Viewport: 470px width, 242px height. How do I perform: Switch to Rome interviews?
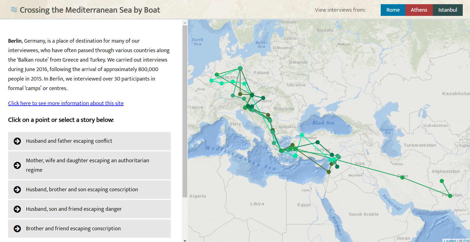click(393, 10)
